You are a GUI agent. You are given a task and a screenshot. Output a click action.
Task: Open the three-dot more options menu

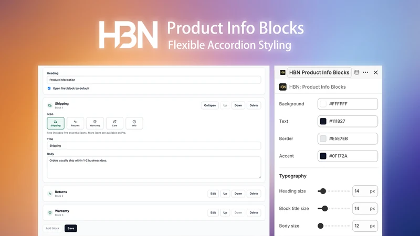[365, 72]
